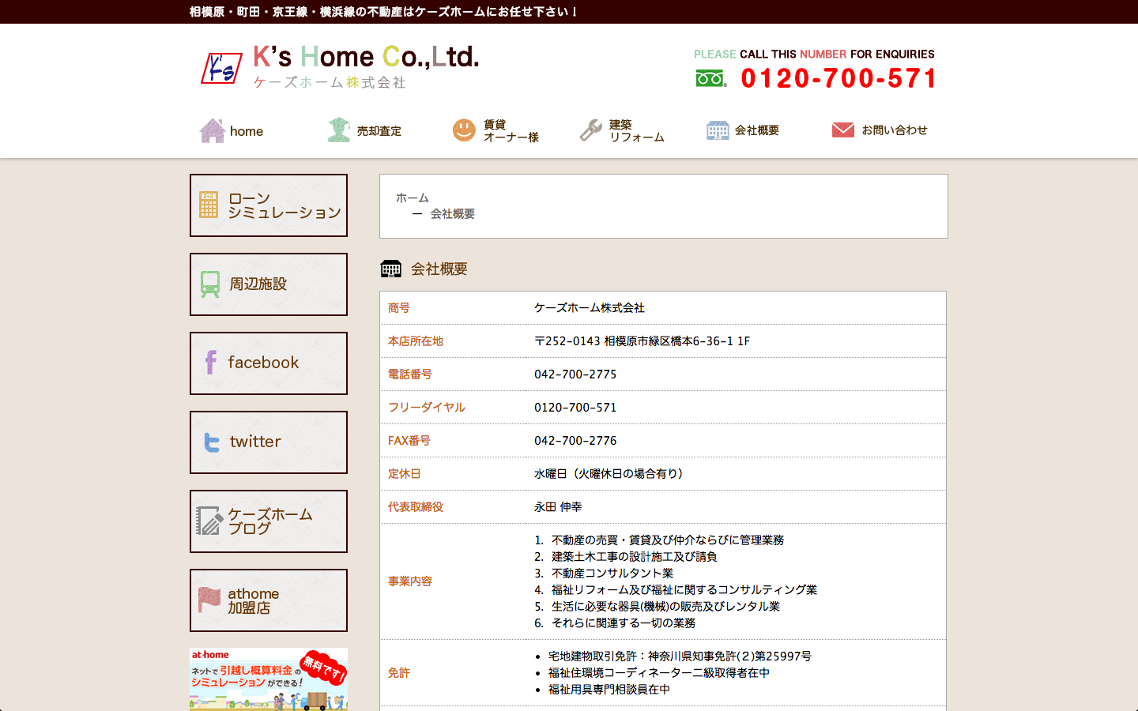This screenshot has height=711, width=1138.
Task: Click the 事業内容 row label
Action: pos(410,581)
